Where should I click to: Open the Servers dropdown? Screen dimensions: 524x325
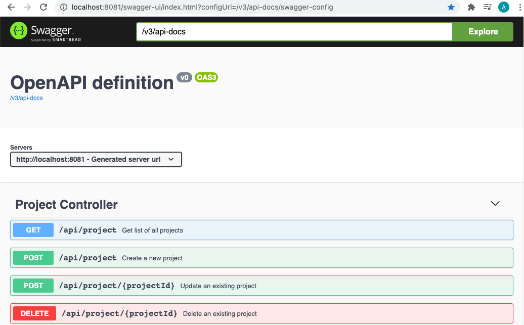pyautogui.click(x=96, y=159)
